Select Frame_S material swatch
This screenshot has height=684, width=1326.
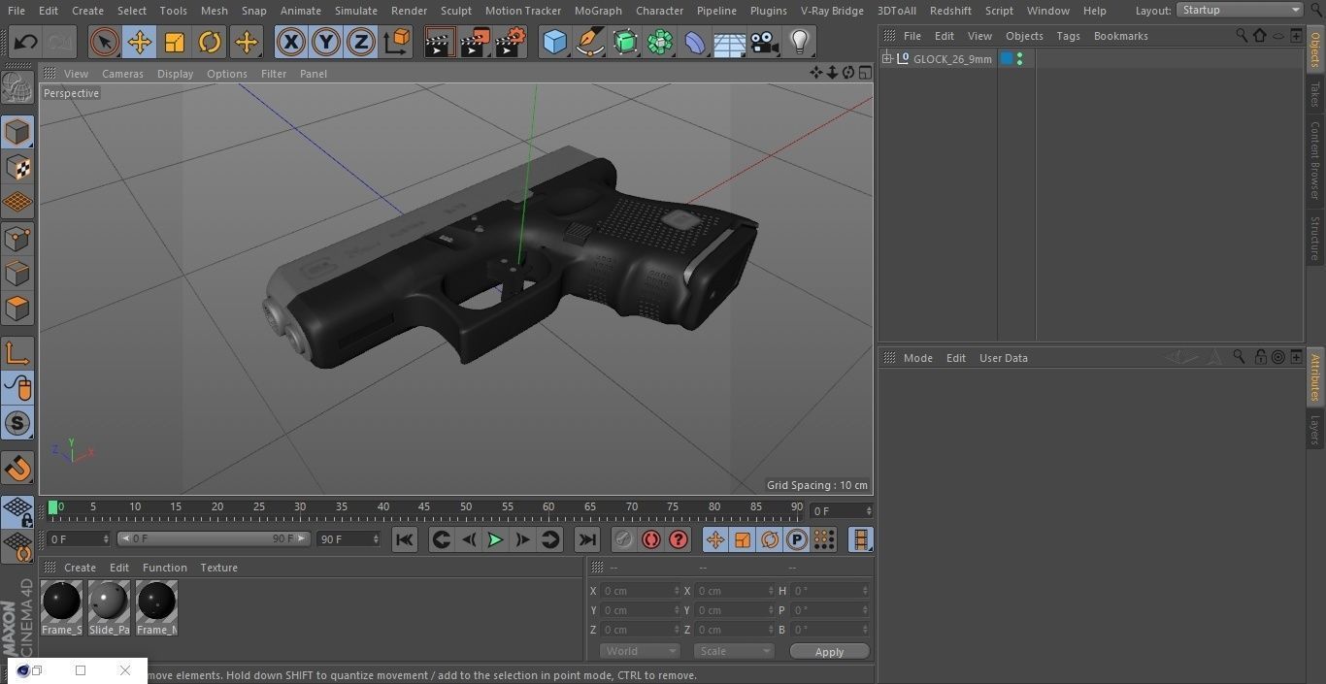pos(61,608)
